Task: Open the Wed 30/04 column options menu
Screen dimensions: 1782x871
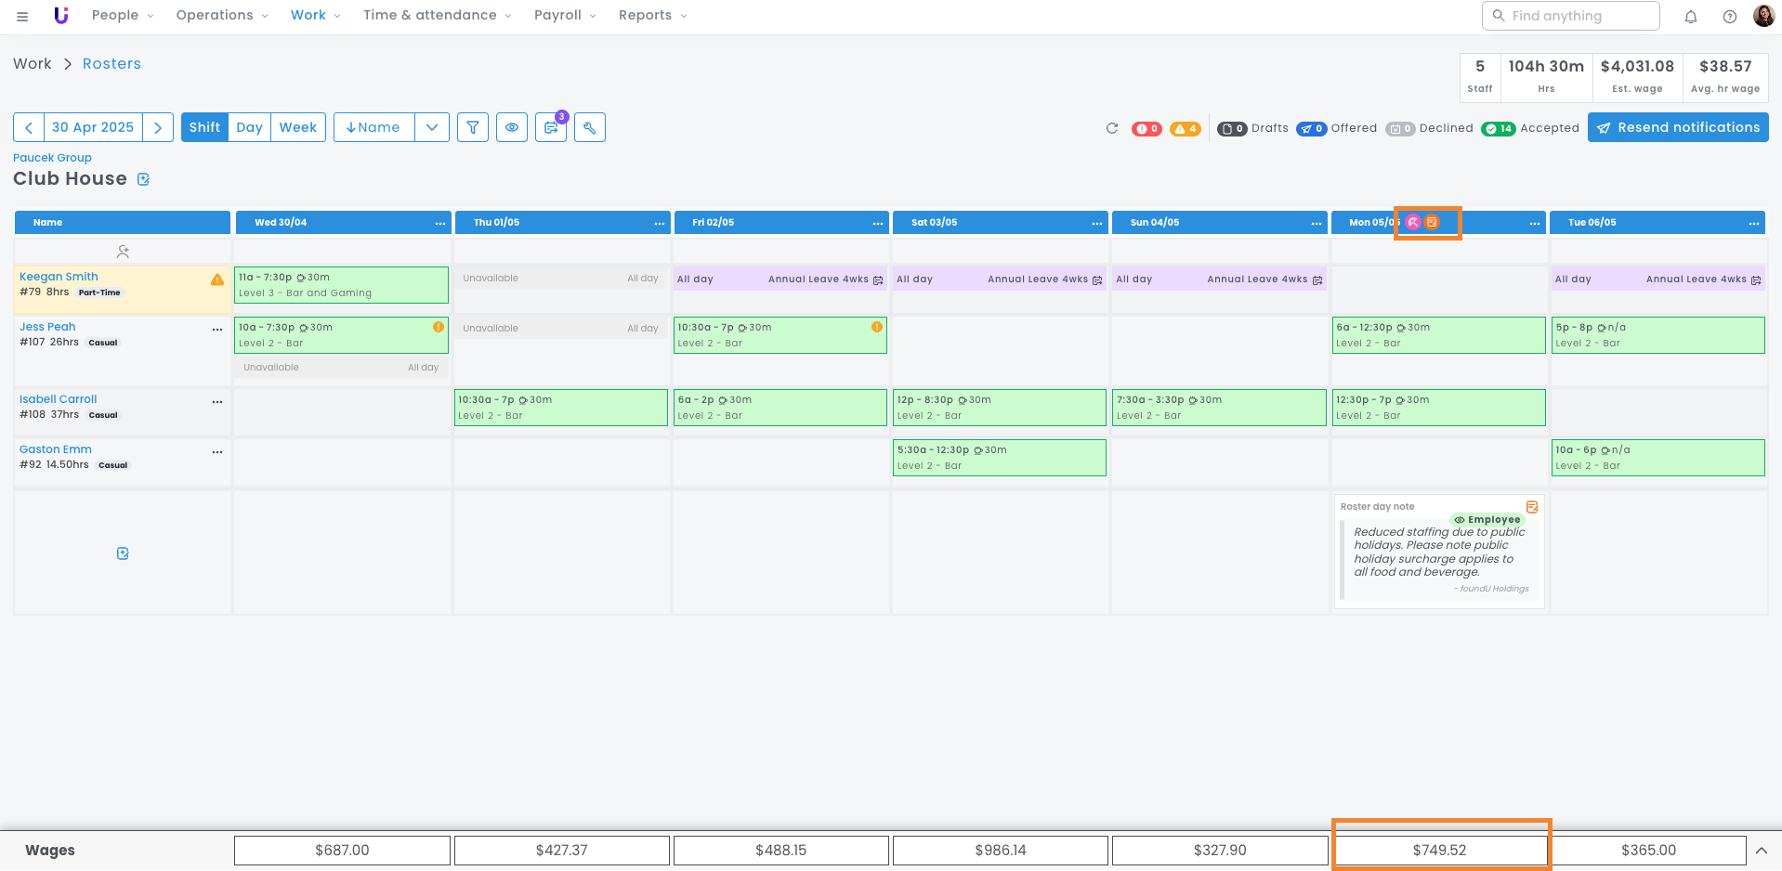Action: point(439,223)
